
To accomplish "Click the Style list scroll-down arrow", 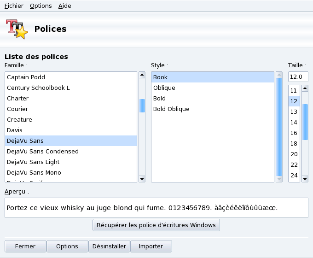I will (x=279, y=179).
